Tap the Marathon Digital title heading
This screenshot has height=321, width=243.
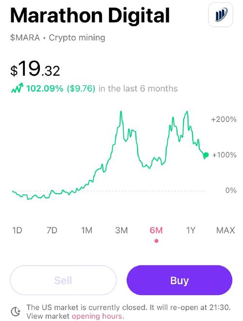click(x=90, y=16)
